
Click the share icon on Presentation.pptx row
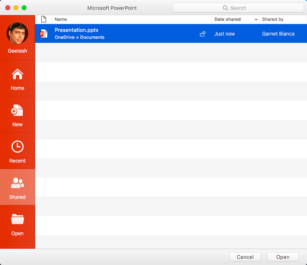pyautogui.click(x=202, y=34)
